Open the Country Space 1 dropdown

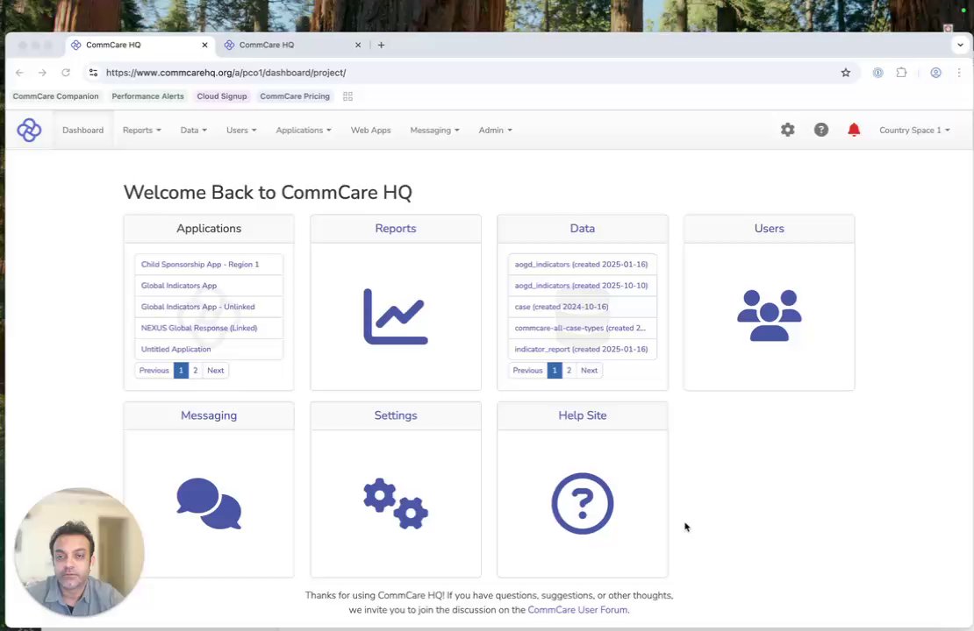coord(914,131)
